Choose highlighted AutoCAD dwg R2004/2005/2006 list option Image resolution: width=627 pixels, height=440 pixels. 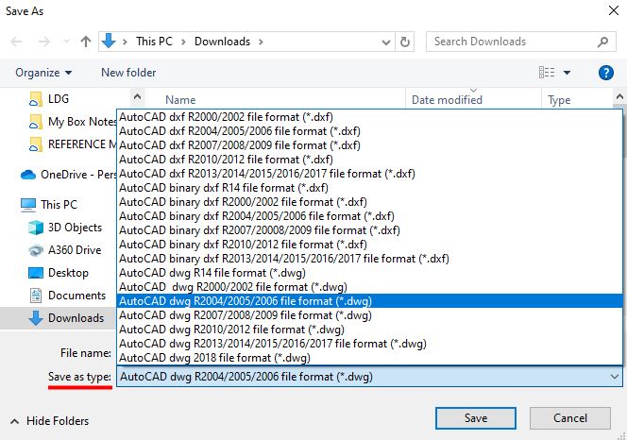coord(369,301)
